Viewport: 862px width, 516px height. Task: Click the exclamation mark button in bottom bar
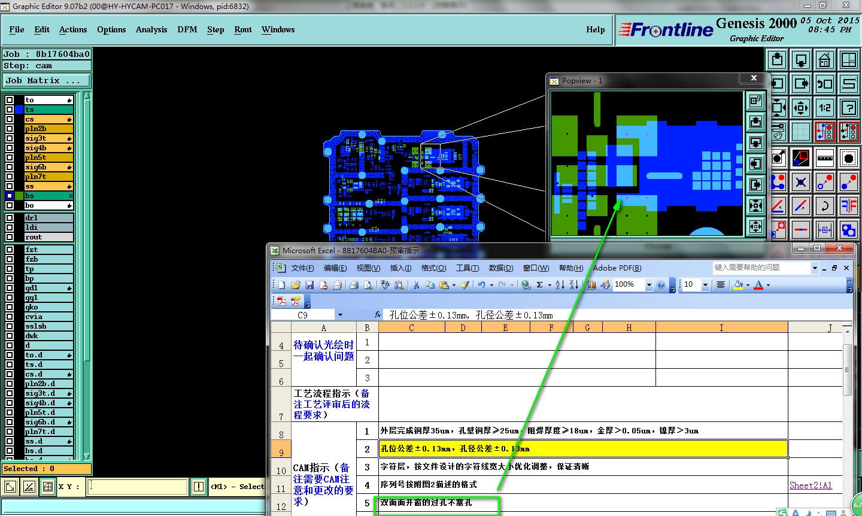[198, 487]
